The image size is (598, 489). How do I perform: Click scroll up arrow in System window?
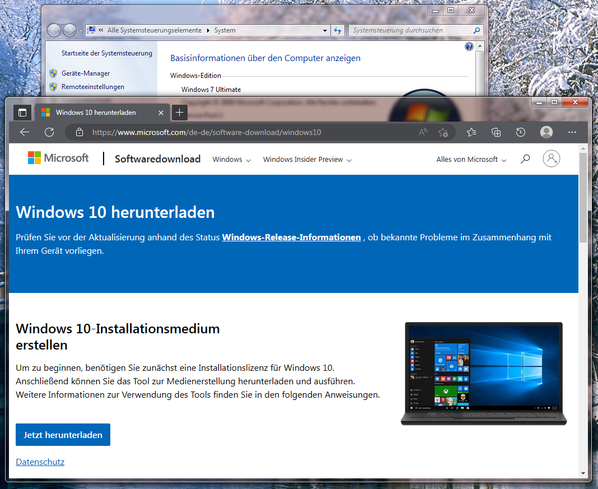(480, 46)
